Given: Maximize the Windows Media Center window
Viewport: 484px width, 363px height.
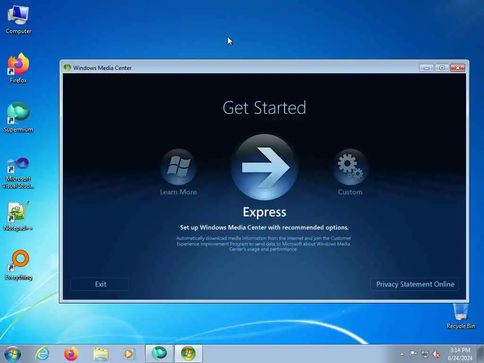Looking at the screenshot, I should 442,68.
